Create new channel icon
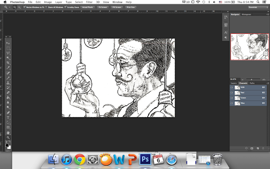The height and width of the screenshot is (169, 270). click(258, 148)
